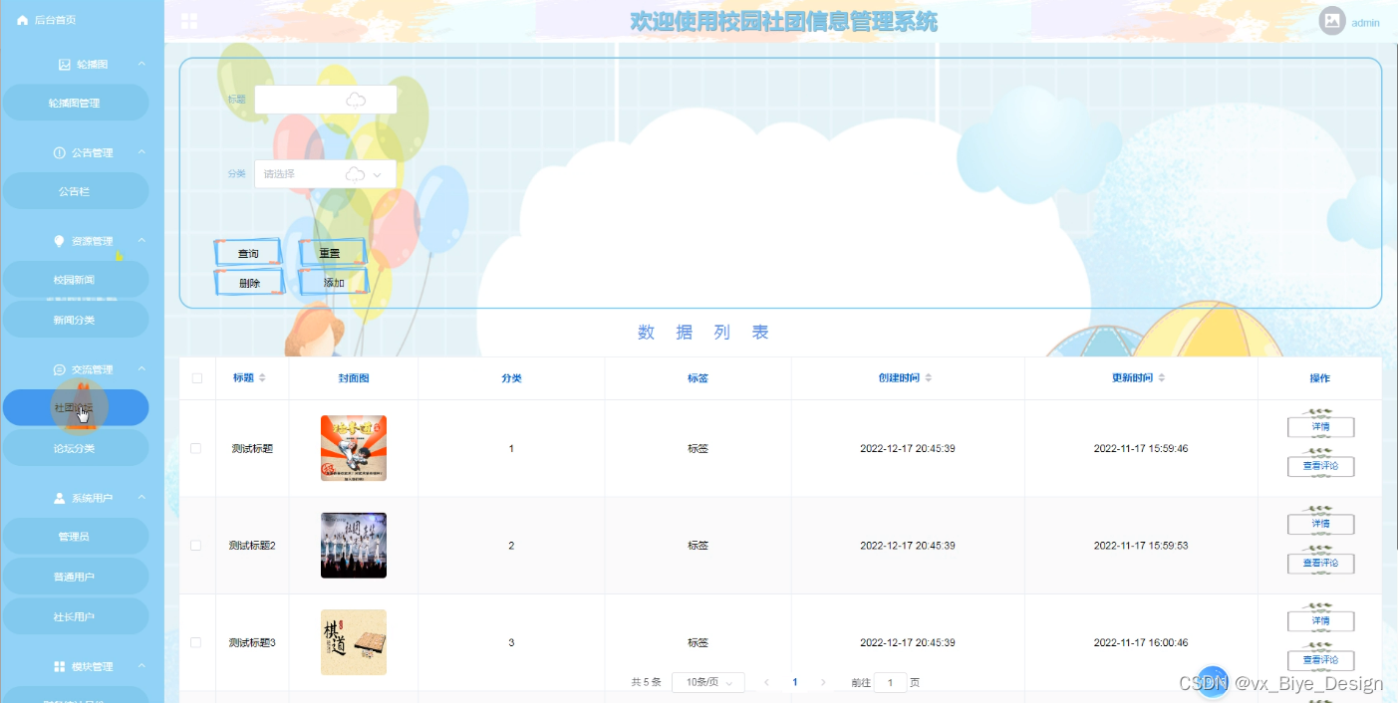Click the grid icon next to 模块管理
1398x703 pixels.
click(59, 666)
